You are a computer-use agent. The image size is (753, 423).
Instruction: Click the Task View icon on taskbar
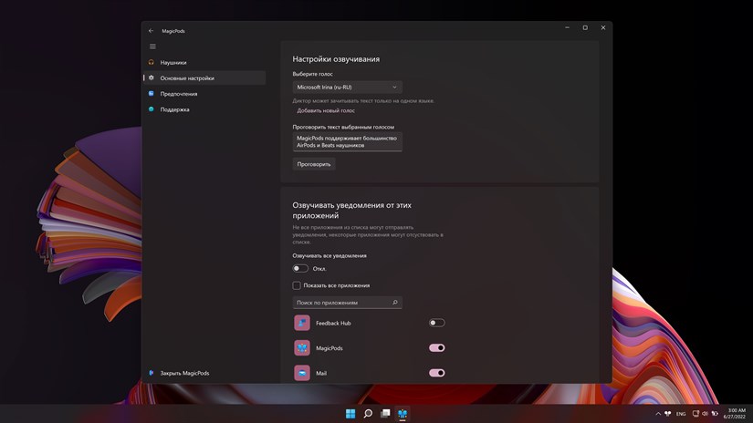(x=385, y=414)
